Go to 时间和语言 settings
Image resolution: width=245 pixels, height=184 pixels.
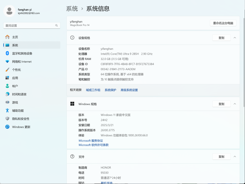click(x=32, y=94)
